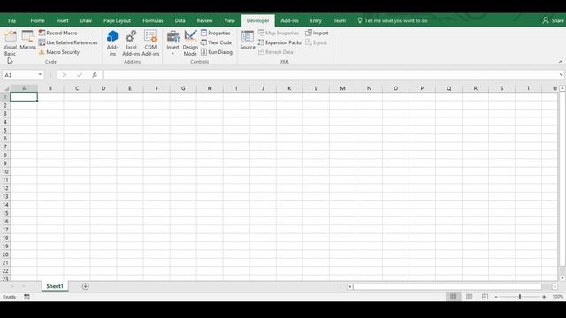Click the macro recording status icon
This screenshot has height=318, width=566.
pos(27,297)
